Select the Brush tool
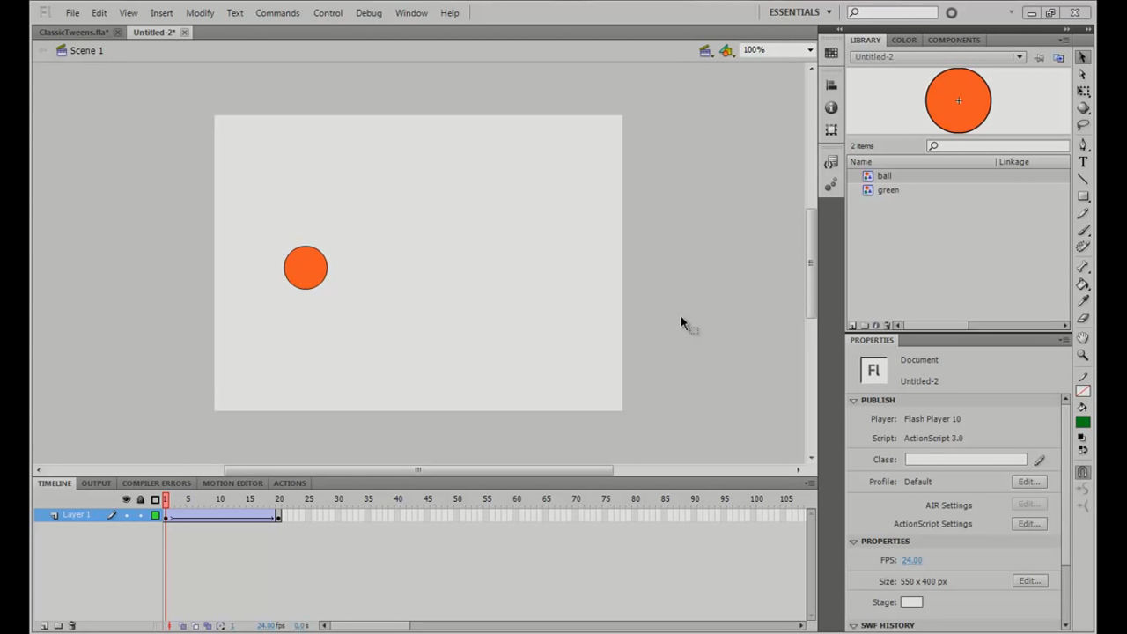The width and height of the screenshot is (1127, 634). coord(1083,231)
